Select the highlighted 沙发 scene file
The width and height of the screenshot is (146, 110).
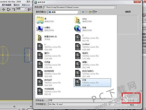[92, 82]
